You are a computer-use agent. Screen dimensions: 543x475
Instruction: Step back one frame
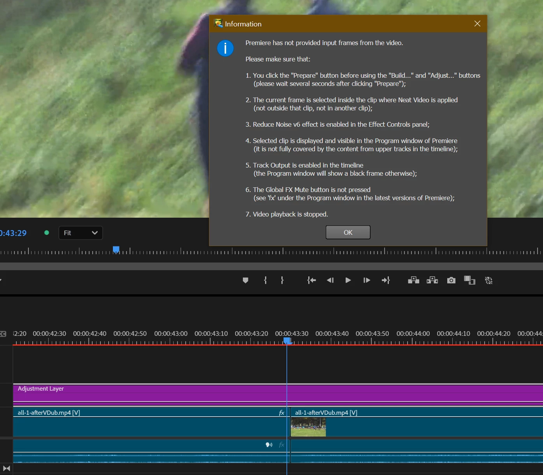330,280
